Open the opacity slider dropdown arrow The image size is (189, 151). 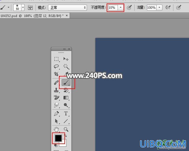point(121,8)
